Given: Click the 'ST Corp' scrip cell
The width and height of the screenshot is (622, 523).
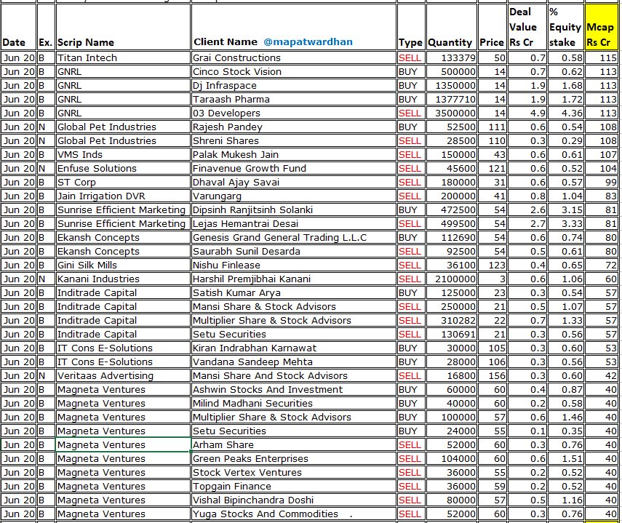Looking at the screenshot, I should [x=123, y=183].
